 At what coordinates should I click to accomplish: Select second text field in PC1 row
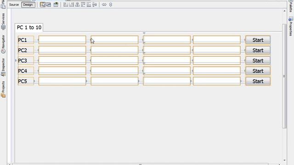coord(114,40)
